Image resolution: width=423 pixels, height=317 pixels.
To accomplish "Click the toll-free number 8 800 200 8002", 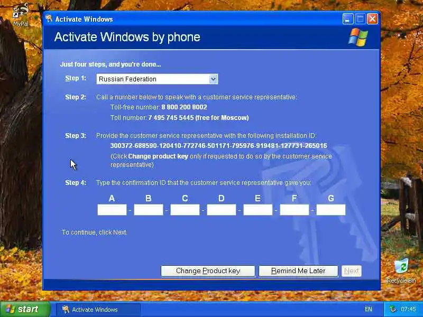I will coord(184,107).
